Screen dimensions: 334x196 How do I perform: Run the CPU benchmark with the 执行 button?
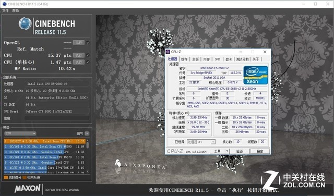(x=79, y=55)
